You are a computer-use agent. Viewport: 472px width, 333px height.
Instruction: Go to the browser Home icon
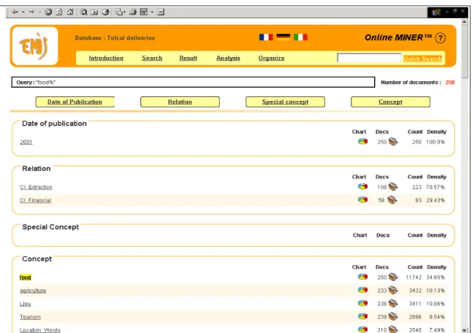[70, 12]
